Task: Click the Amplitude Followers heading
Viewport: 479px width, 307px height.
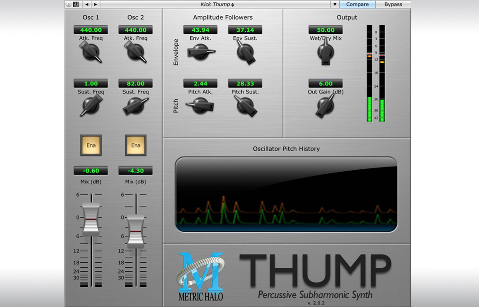Action: tap(223, 18)
